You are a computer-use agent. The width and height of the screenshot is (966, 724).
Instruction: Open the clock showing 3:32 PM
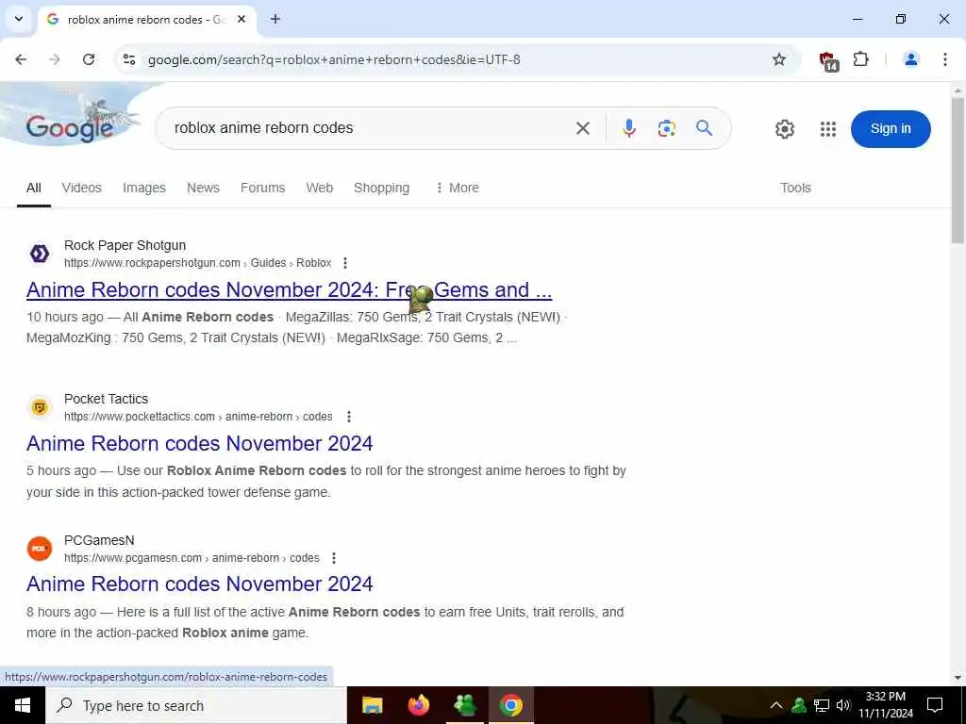point(885,705)
